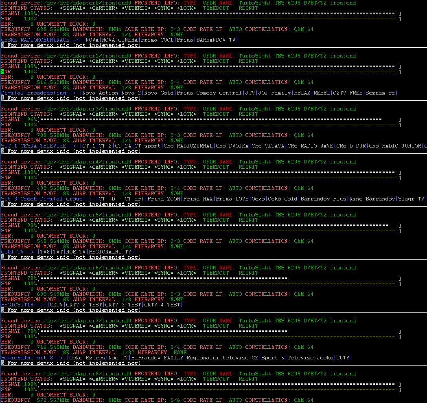Click the Prima ZOOM channel

pyautogui.click(x=164, y=199)
